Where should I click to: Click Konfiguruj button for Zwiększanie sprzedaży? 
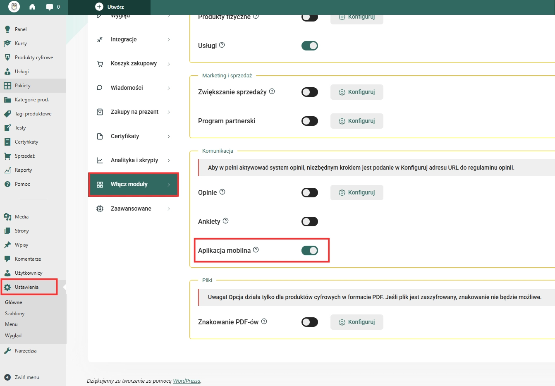357,92
